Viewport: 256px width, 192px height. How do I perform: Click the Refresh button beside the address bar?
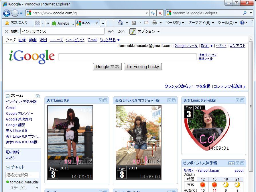(x=153, y=13)
